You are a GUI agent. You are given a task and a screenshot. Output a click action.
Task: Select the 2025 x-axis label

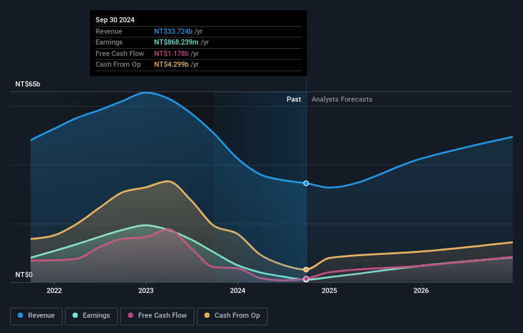(x=329, y=291)
